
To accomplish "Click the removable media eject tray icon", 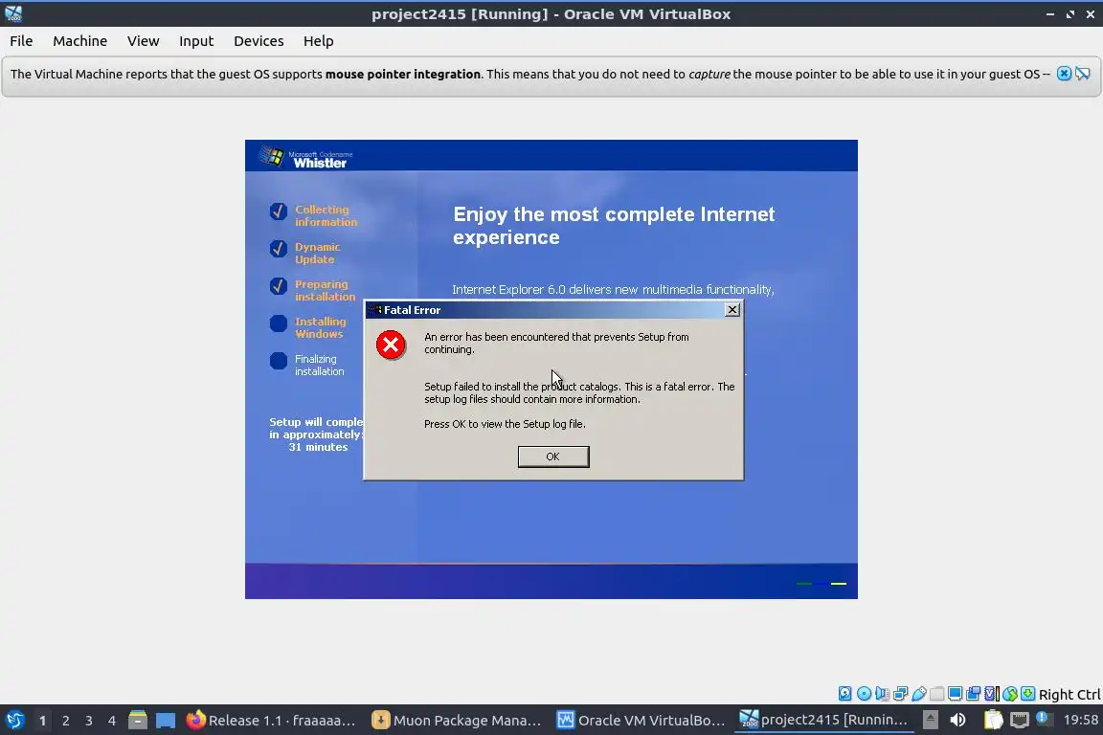I will coord(930,720).
